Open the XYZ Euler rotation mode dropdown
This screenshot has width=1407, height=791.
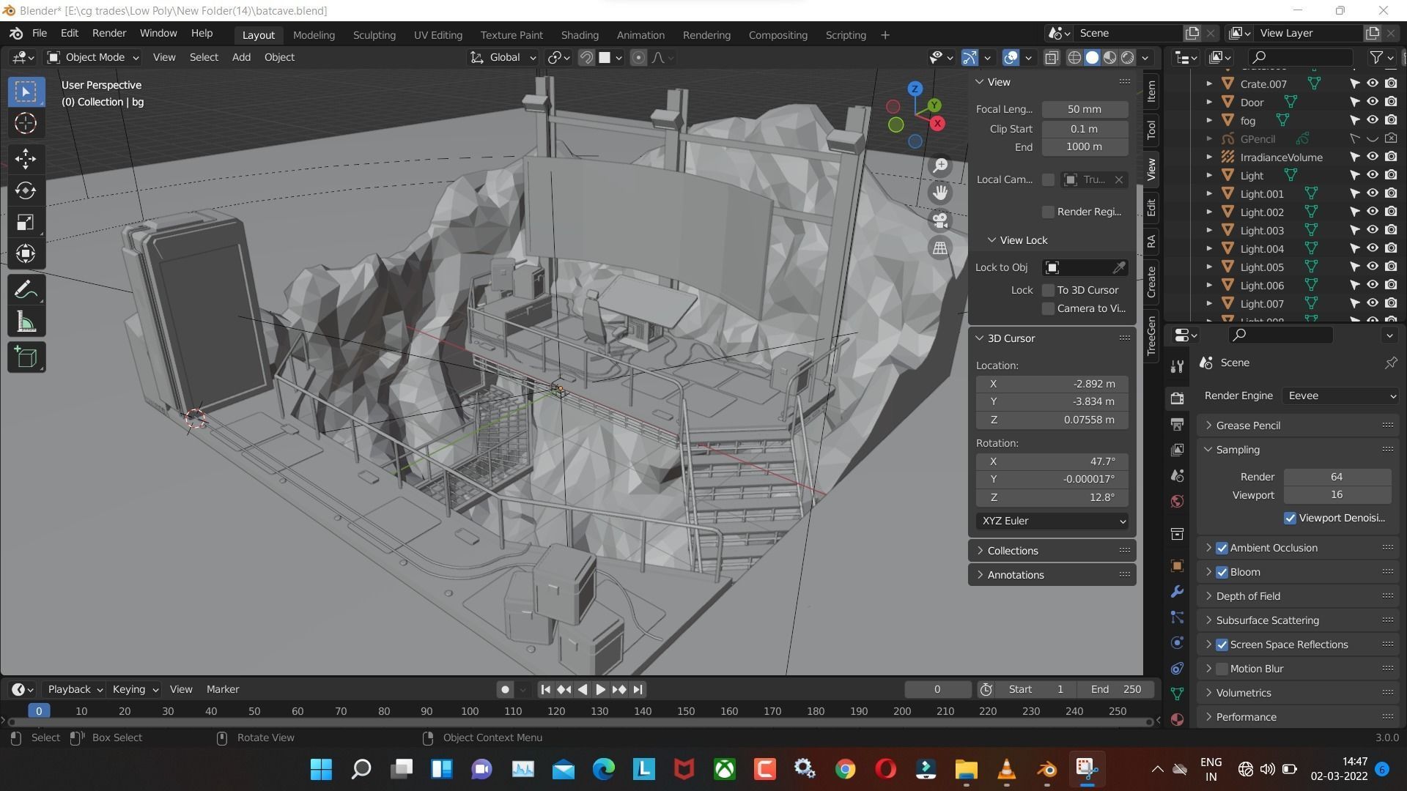coord(1052,521)
